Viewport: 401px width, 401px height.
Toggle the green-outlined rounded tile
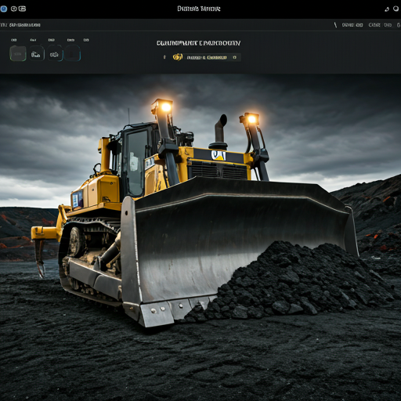coord(18,53)
